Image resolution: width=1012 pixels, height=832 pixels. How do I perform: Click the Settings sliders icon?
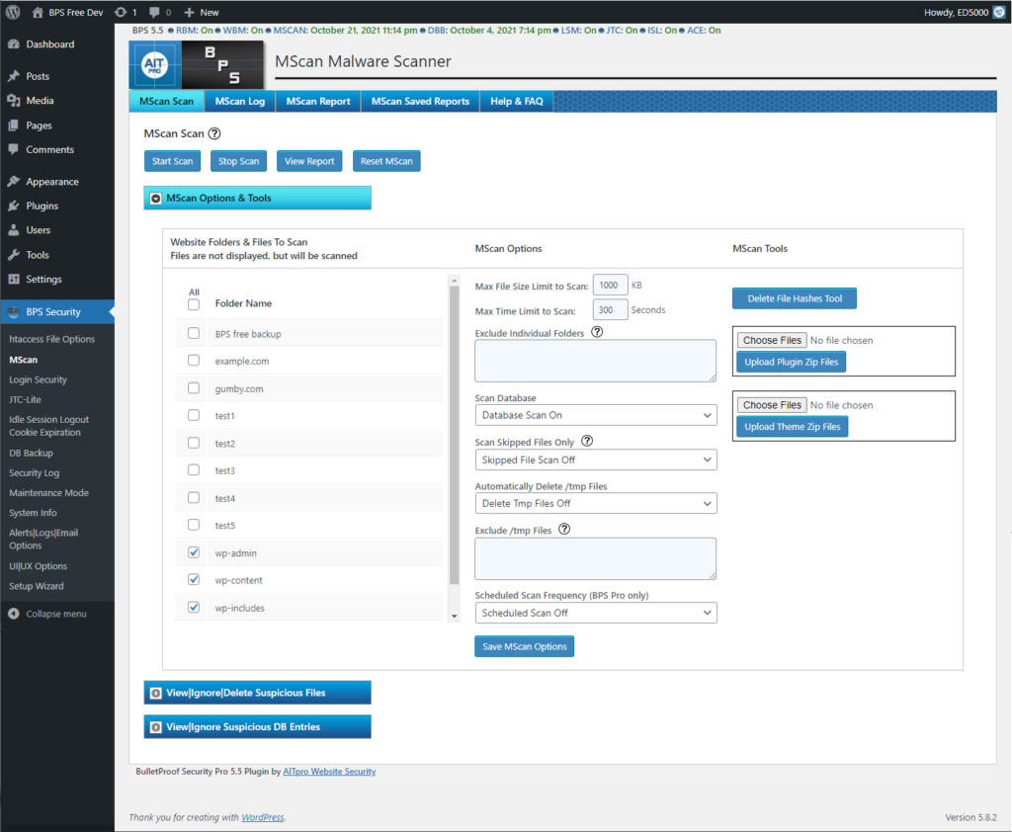coord(14,280)
